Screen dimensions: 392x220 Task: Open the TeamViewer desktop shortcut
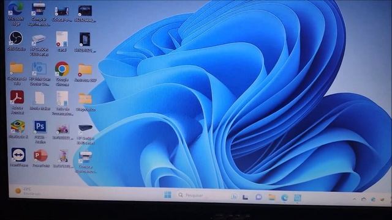pos(18,157)
